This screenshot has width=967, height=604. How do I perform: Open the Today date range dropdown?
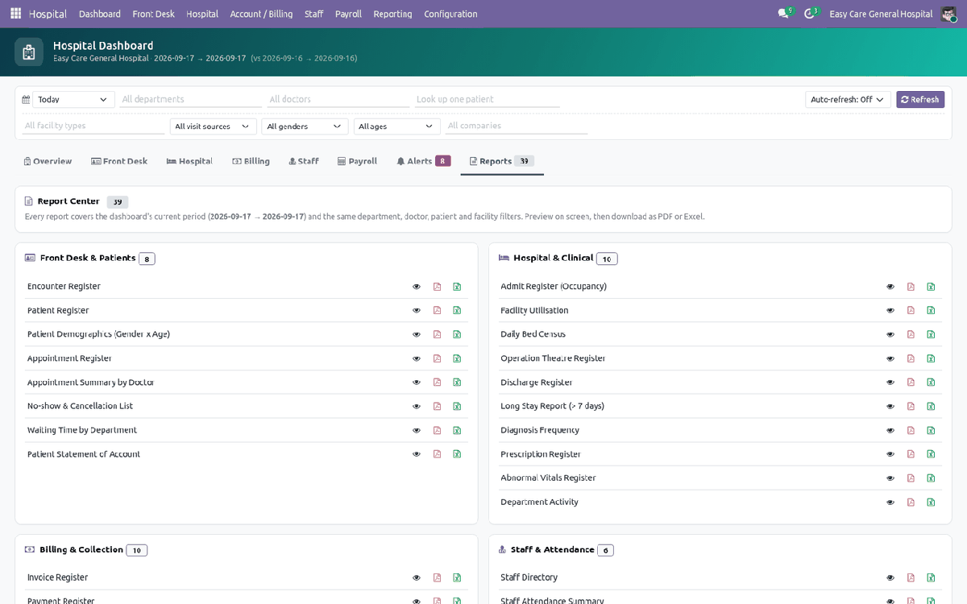click(73, 100)
